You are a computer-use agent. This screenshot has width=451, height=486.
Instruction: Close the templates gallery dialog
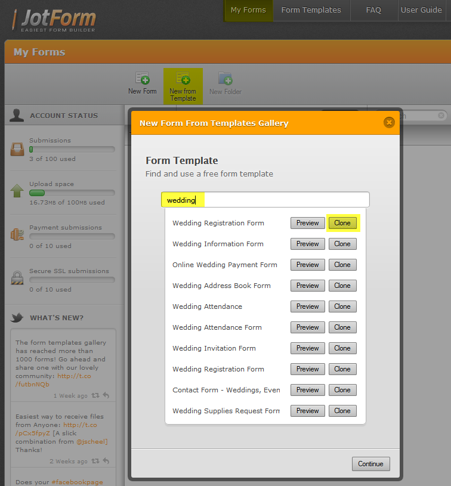389,122
